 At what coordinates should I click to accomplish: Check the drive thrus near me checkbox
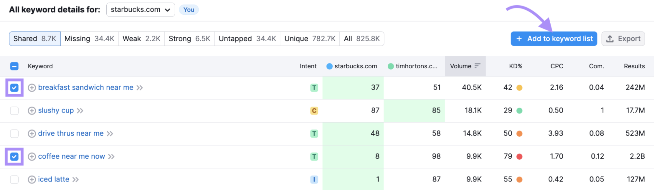pos(14,133)
